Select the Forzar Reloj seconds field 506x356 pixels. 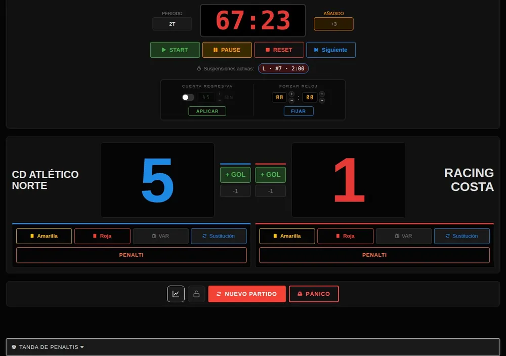pyautogui.click(x=310, y=97)
